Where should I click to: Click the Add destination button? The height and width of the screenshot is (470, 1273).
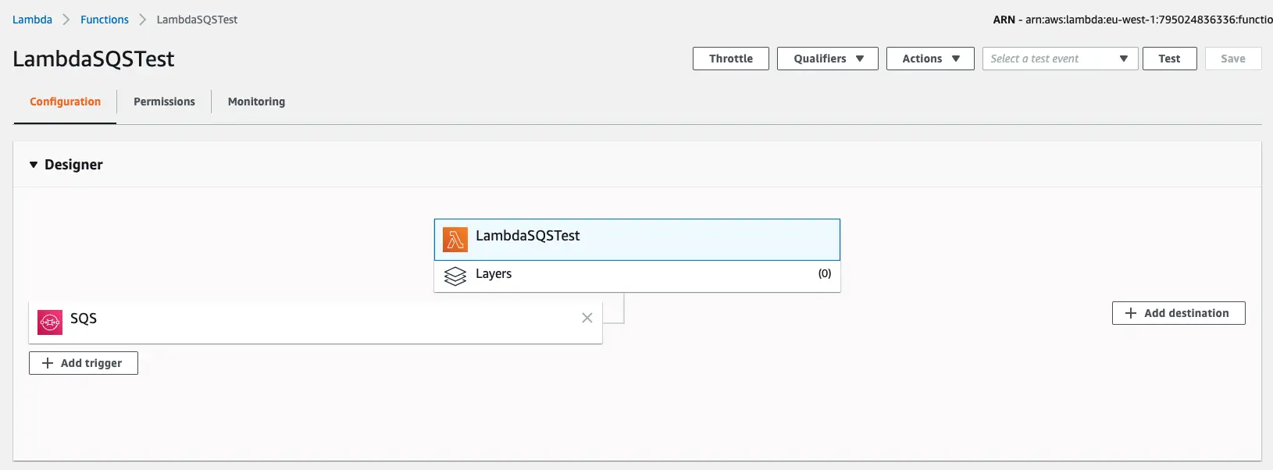click(x=1179, y=313)
